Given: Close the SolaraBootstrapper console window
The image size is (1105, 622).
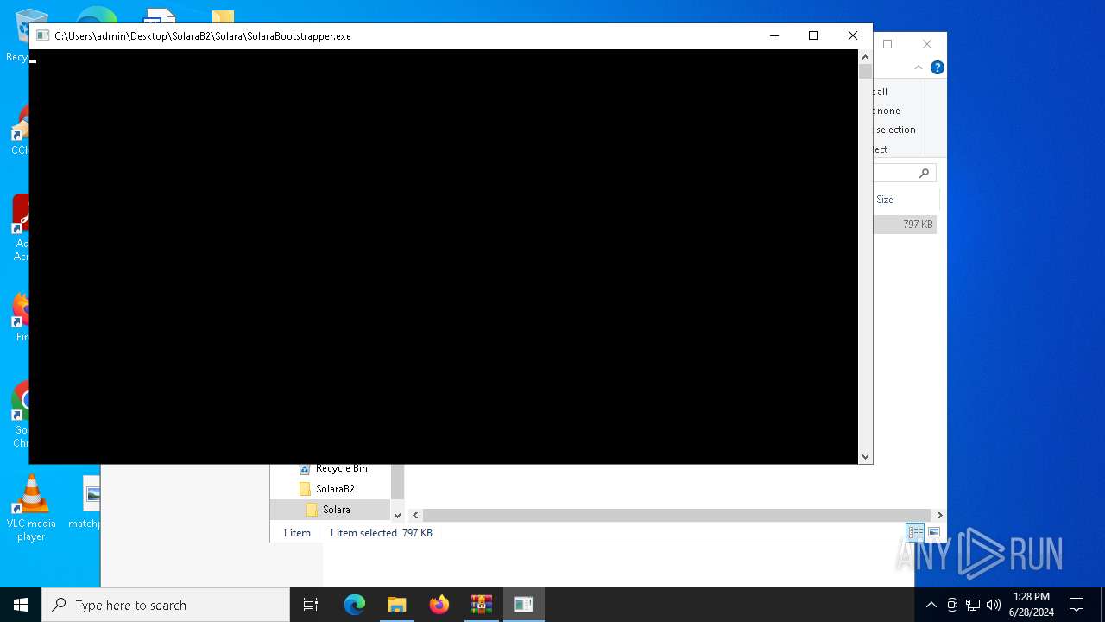Looking at the screenshot, I should [853, 35].
